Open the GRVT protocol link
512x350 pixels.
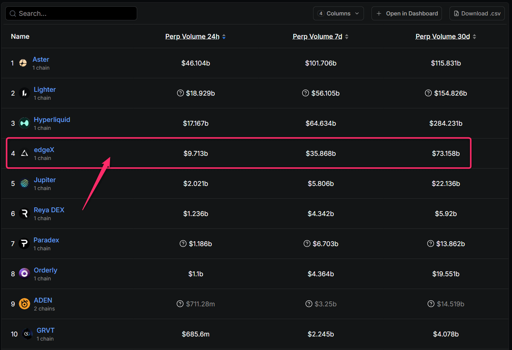click(x=46, y=330)
